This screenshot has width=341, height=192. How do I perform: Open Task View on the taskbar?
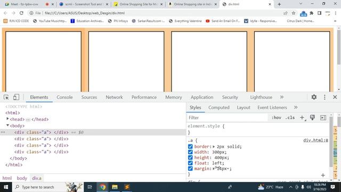90,187
